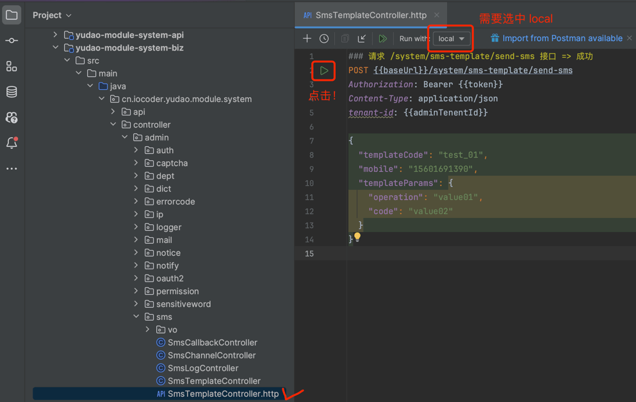Image resolution: width=636 pixels, height=402 pixels.
Task: Open the SmsLogController class file
Action: click(202, 368)
